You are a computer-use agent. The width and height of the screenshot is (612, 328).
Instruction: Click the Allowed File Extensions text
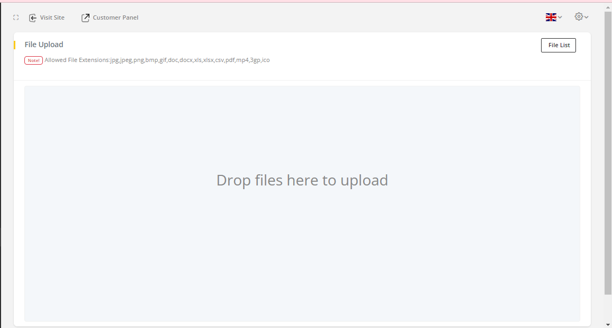[x=157, y=60]
